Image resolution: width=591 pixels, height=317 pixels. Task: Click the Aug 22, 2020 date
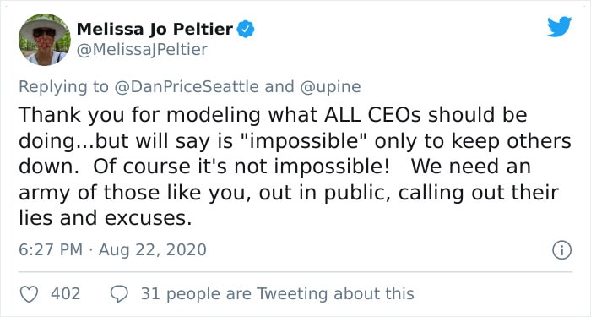(x=153, y=250)
